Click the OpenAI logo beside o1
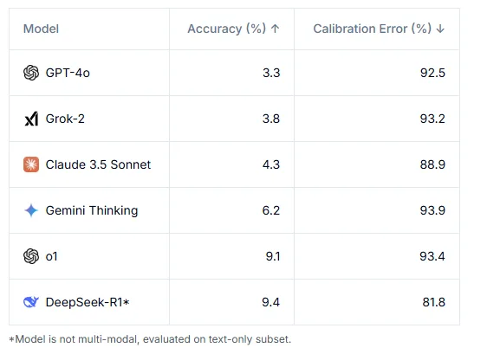The width and height of the screenshot is (487, 354). [x=31, y=256]
